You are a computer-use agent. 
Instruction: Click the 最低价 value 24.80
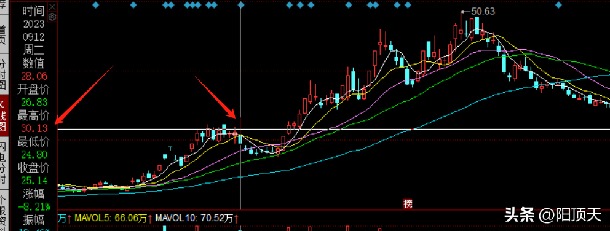pyautogui.click(x=34, y=155)
